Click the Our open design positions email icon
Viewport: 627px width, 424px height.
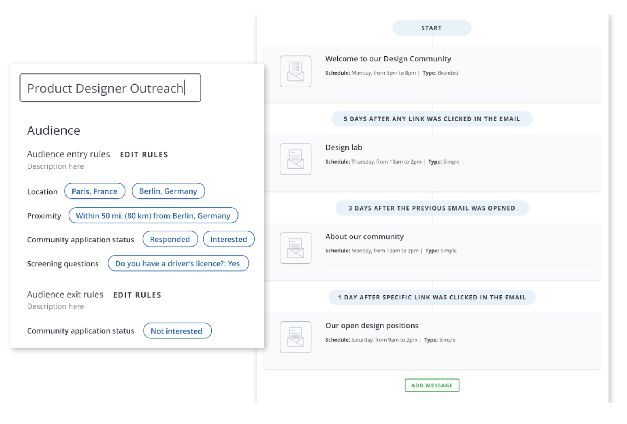click(295, 337)
